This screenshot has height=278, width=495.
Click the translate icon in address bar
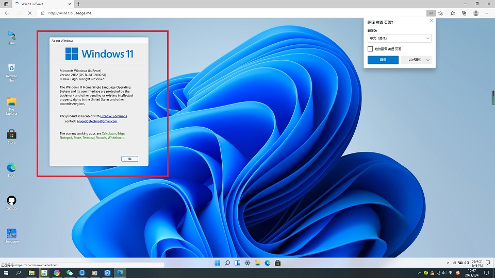[x=431, y=13]
